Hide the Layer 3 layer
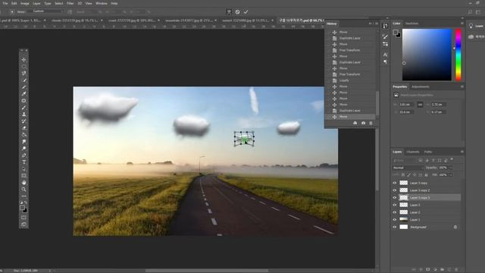 (x=395, y=205)
